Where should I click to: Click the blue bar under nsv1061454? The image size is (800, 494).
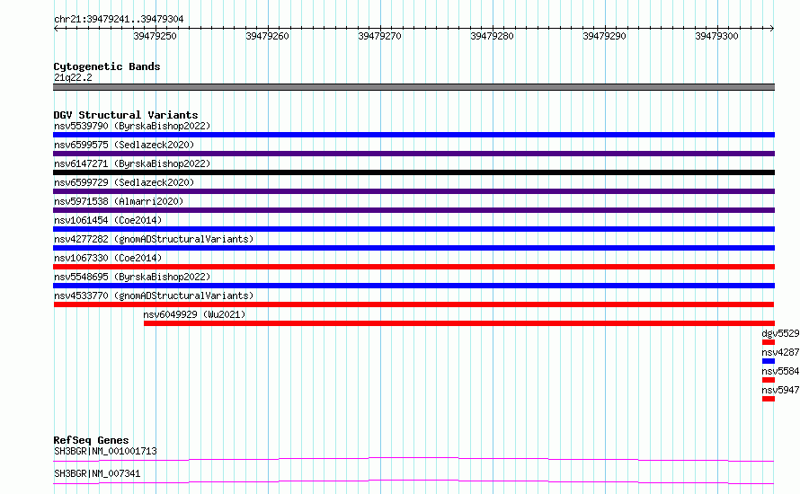[x=413, y=229]
